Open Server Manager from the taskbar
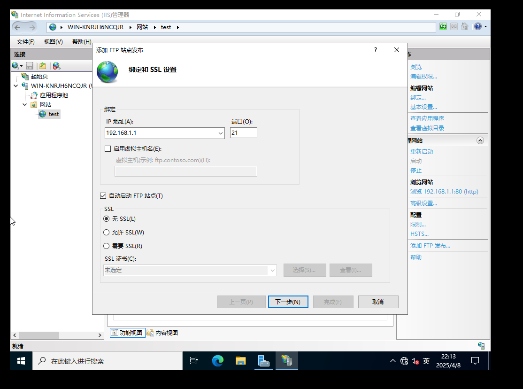Screen dimensions: 523x389 tap(263, 361)
